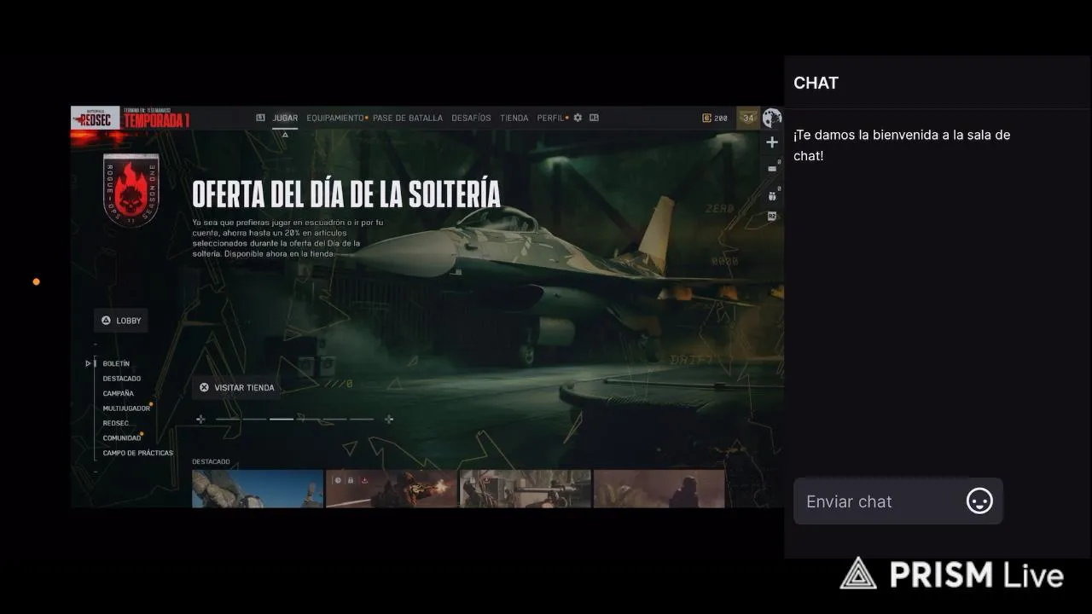Select COMUNIDAD in the side menu

tap(122, 438)
